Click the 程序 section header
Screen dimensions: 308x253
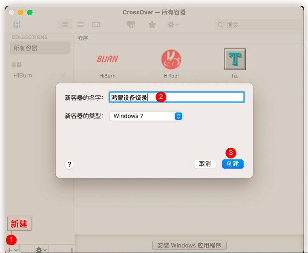coord(83,38)
